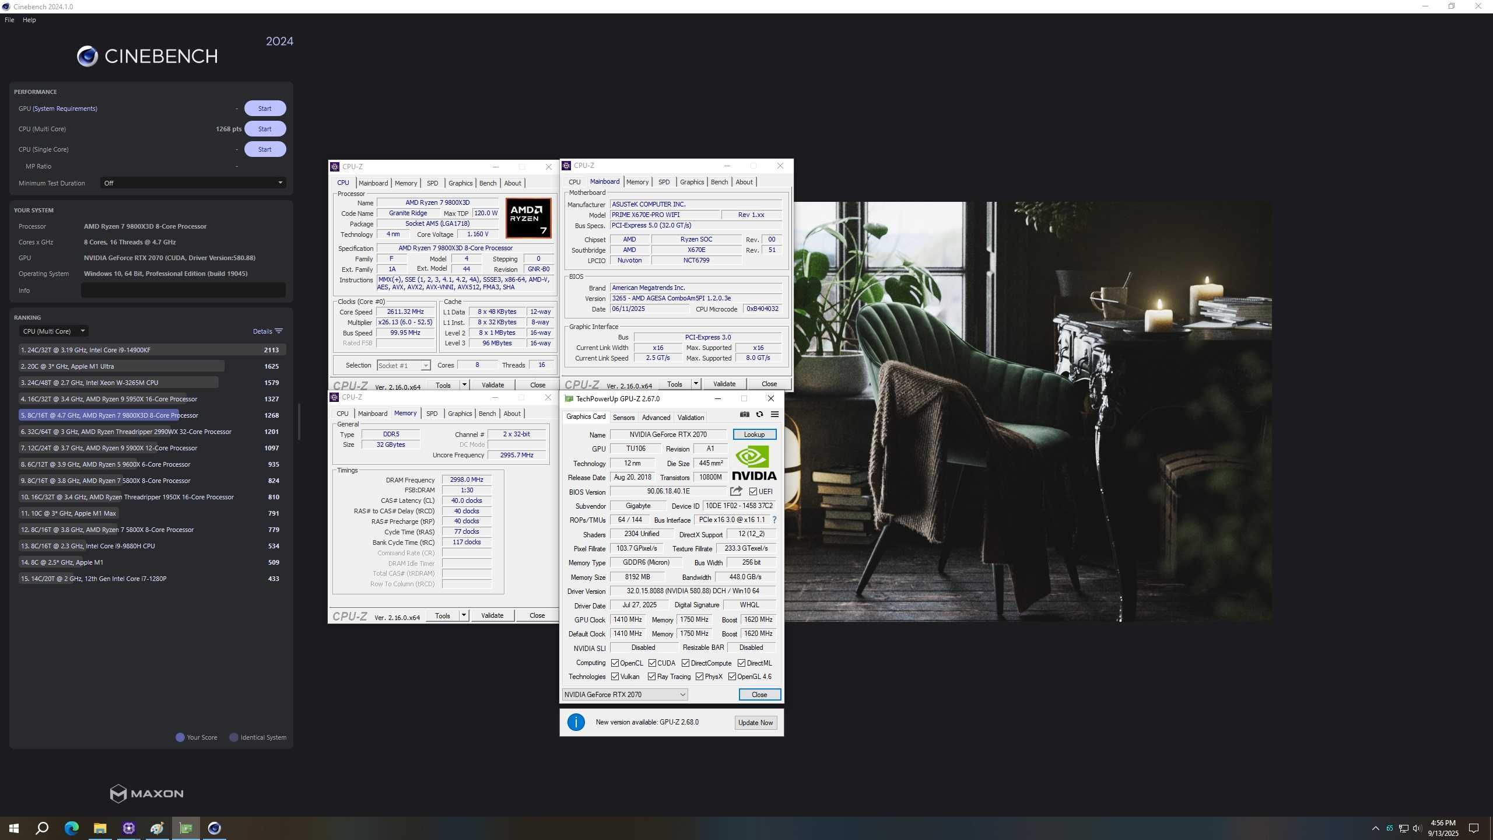The width and height of the screenshot is (1493, 840).
Task: Click the ranking panel scrollbar
Action: [x=299, y=421]
